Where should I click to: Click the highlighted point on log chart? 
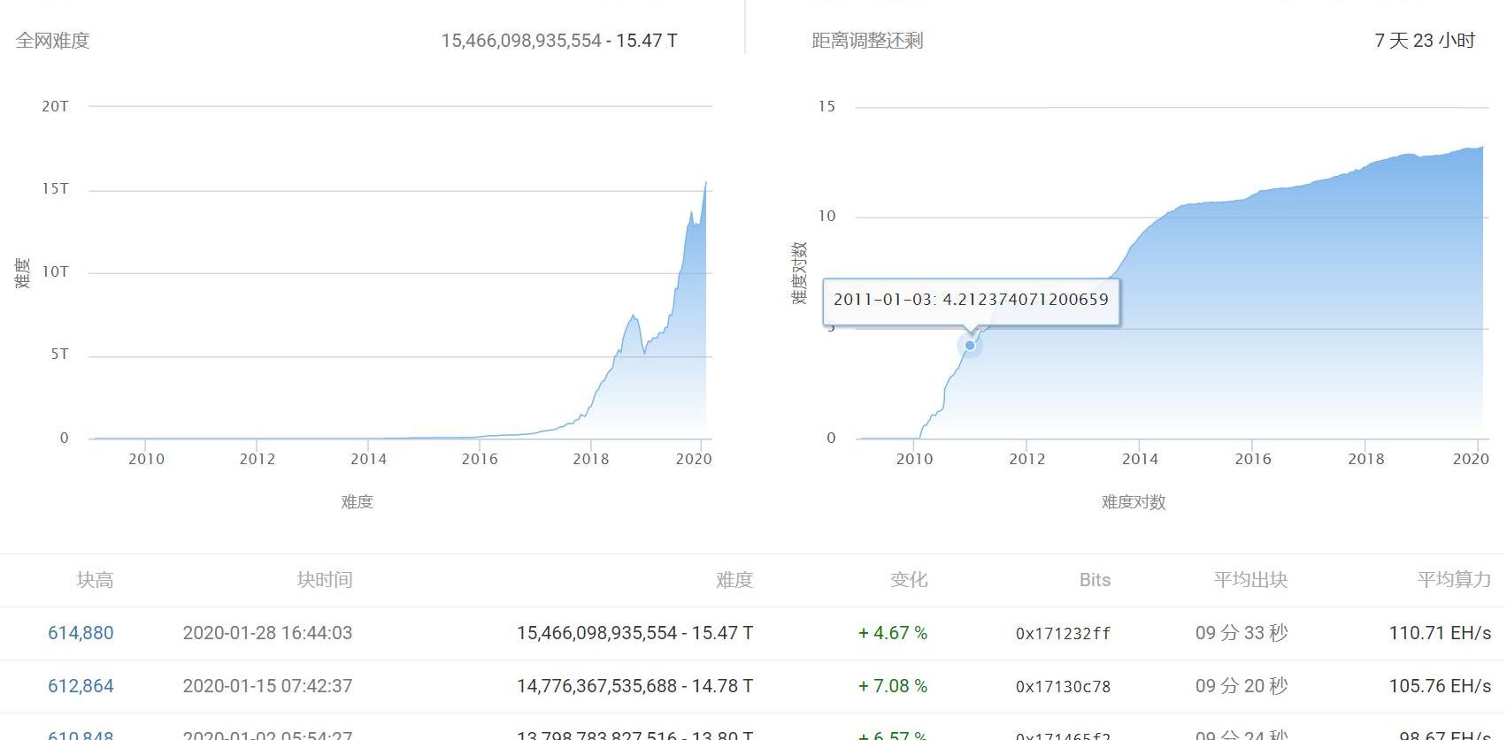(x=970, y=345)
